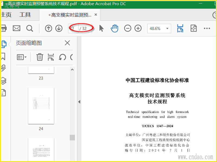
Task: Click the line 批准单位：中国工程建设标准化协会
Action: (157, 145)
